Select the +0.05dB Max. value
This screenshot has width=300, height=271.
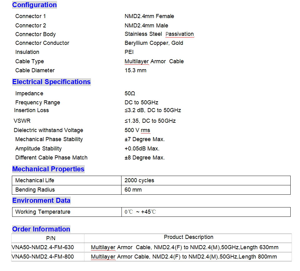pyautogui.click(x=142, y=149)
